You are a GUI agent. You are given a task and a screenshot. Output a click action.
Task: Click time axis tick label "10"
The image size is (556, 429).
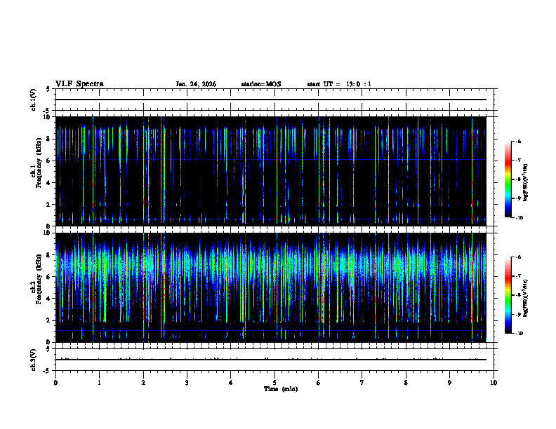[494, 383]
